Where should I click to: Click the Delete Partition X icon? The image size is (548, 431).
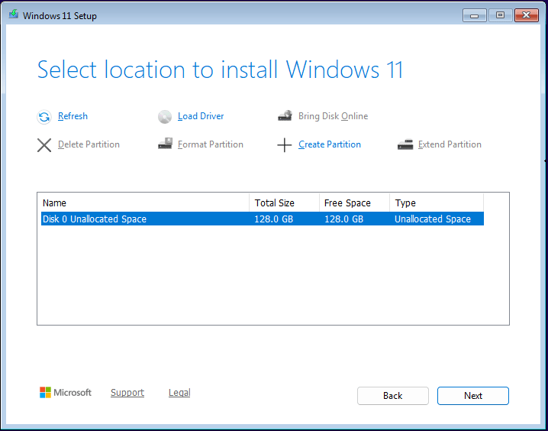tap(44, 145)
